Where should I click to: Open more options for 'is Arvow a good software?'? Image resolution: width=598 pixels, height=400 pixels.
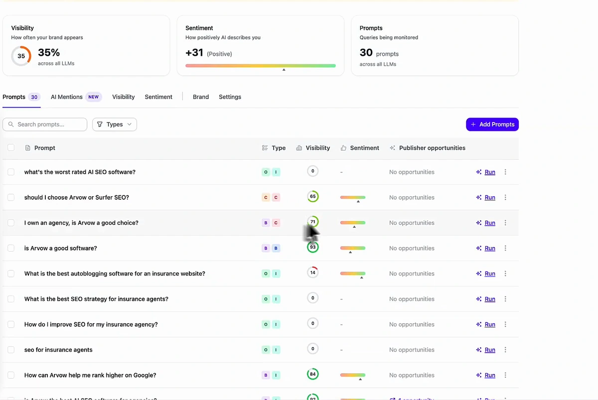tap(505, 248)
